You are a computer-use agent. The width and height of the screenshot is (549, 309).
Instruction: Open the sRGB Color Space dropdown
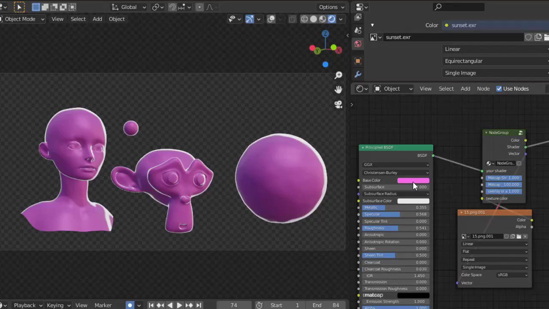pos(513,275)
